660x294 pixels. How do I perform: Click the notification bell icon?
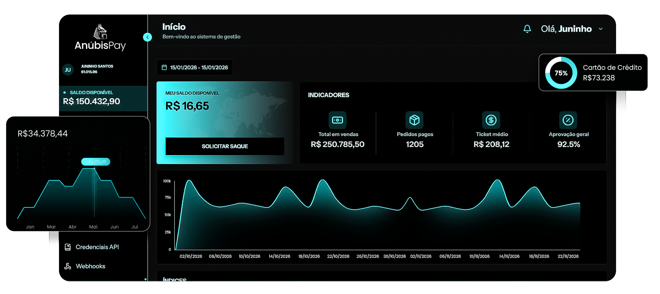pos(527,29)
